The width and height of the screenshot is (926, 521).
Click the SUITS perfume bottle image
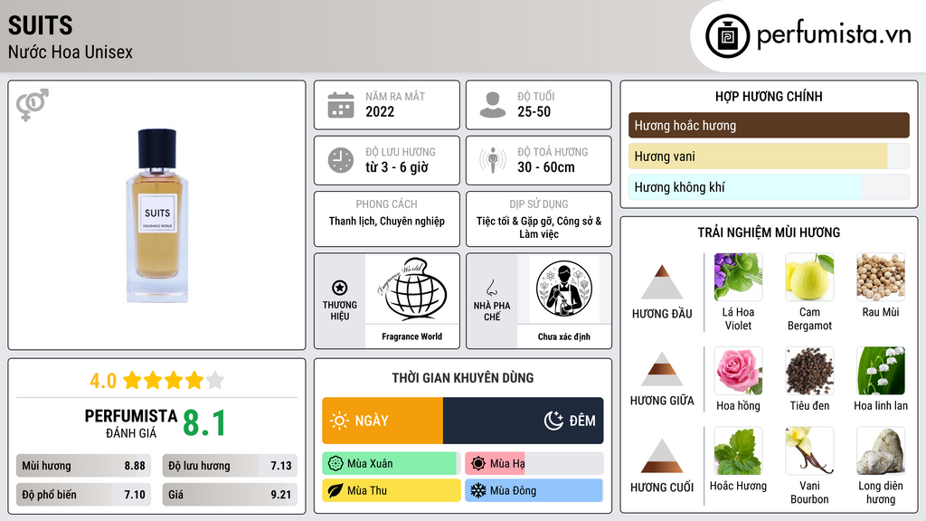click(157, 215)
